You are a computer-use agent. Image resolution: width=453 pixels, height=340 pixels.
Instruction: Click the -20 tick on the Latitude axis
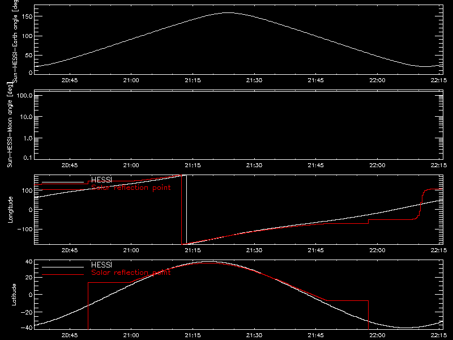coord(27,312)
